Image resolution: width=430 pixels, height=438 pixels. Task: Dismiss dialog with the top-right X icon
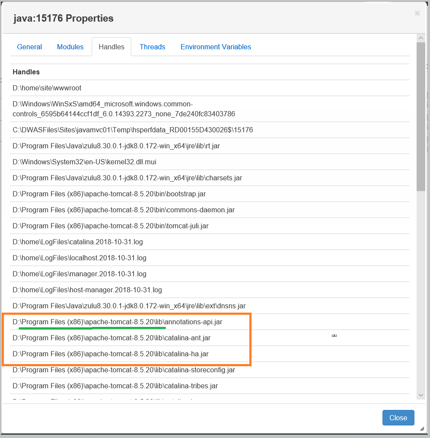pos(417,13)
